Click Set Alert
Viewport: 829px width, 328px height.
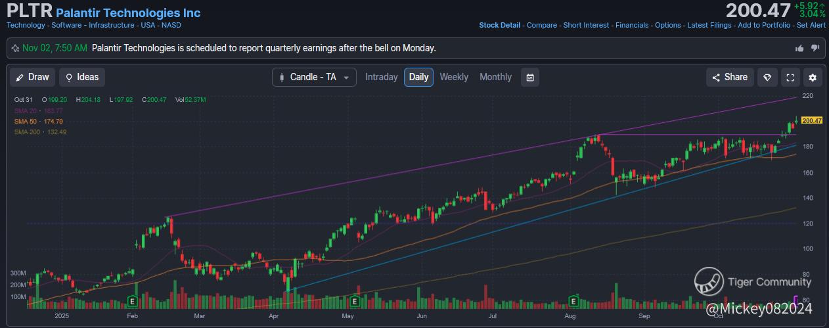[x=811, y=25]
